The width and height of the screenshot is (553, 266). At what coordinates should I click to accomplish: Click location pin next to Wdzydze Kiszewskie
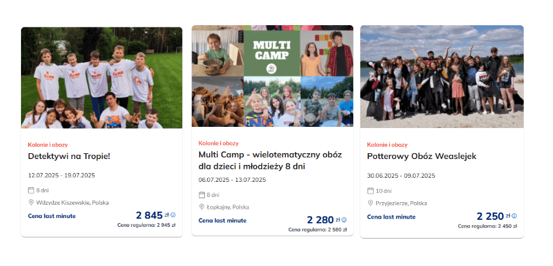click(32, 202)
